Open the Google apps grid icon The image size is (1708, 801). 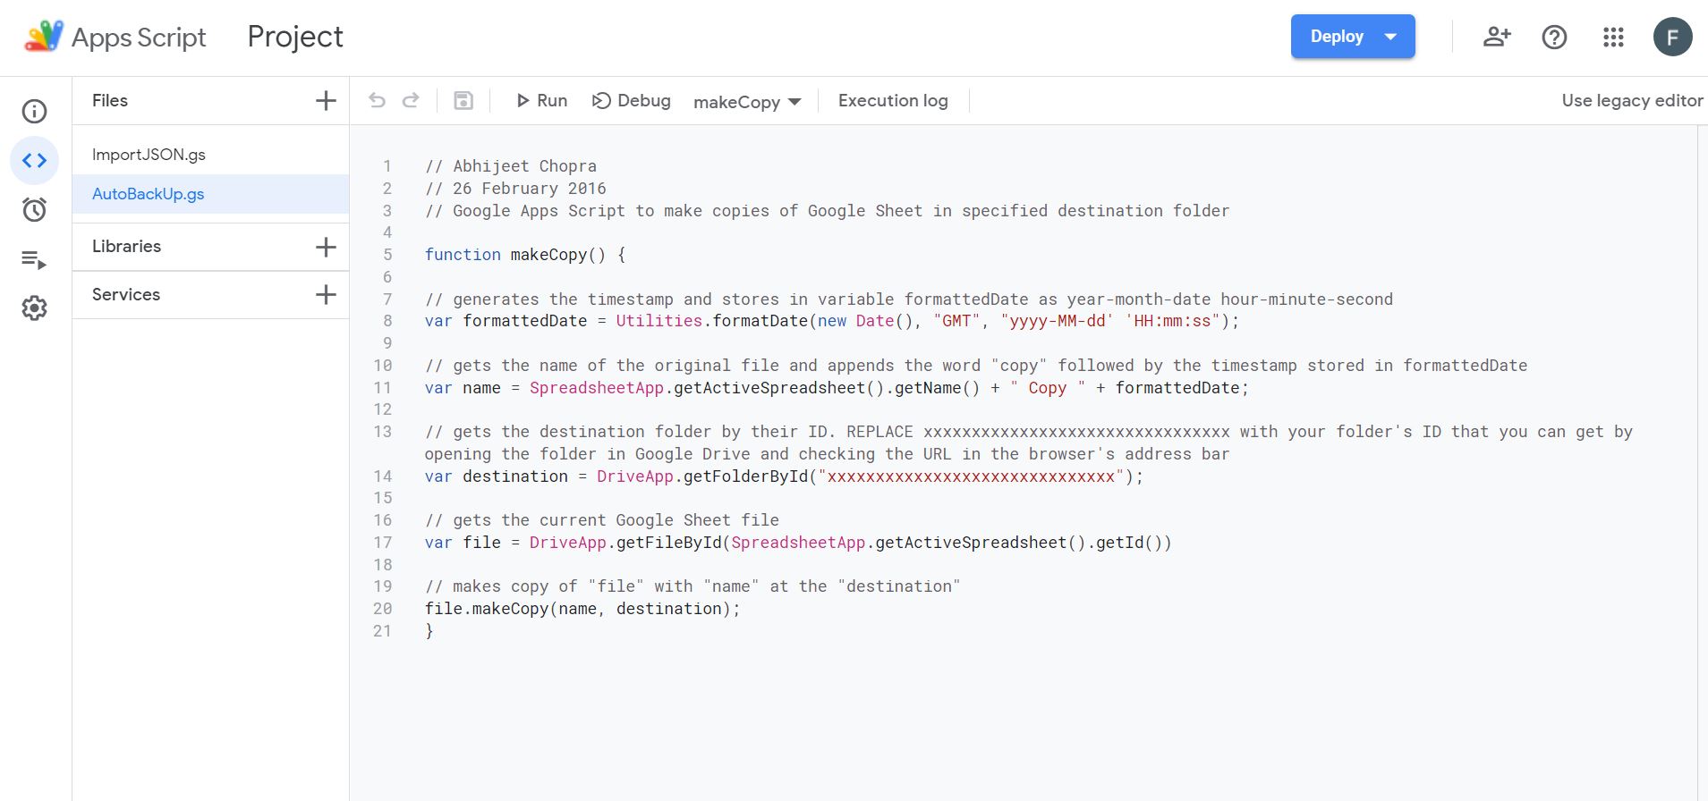[1613, 37]
